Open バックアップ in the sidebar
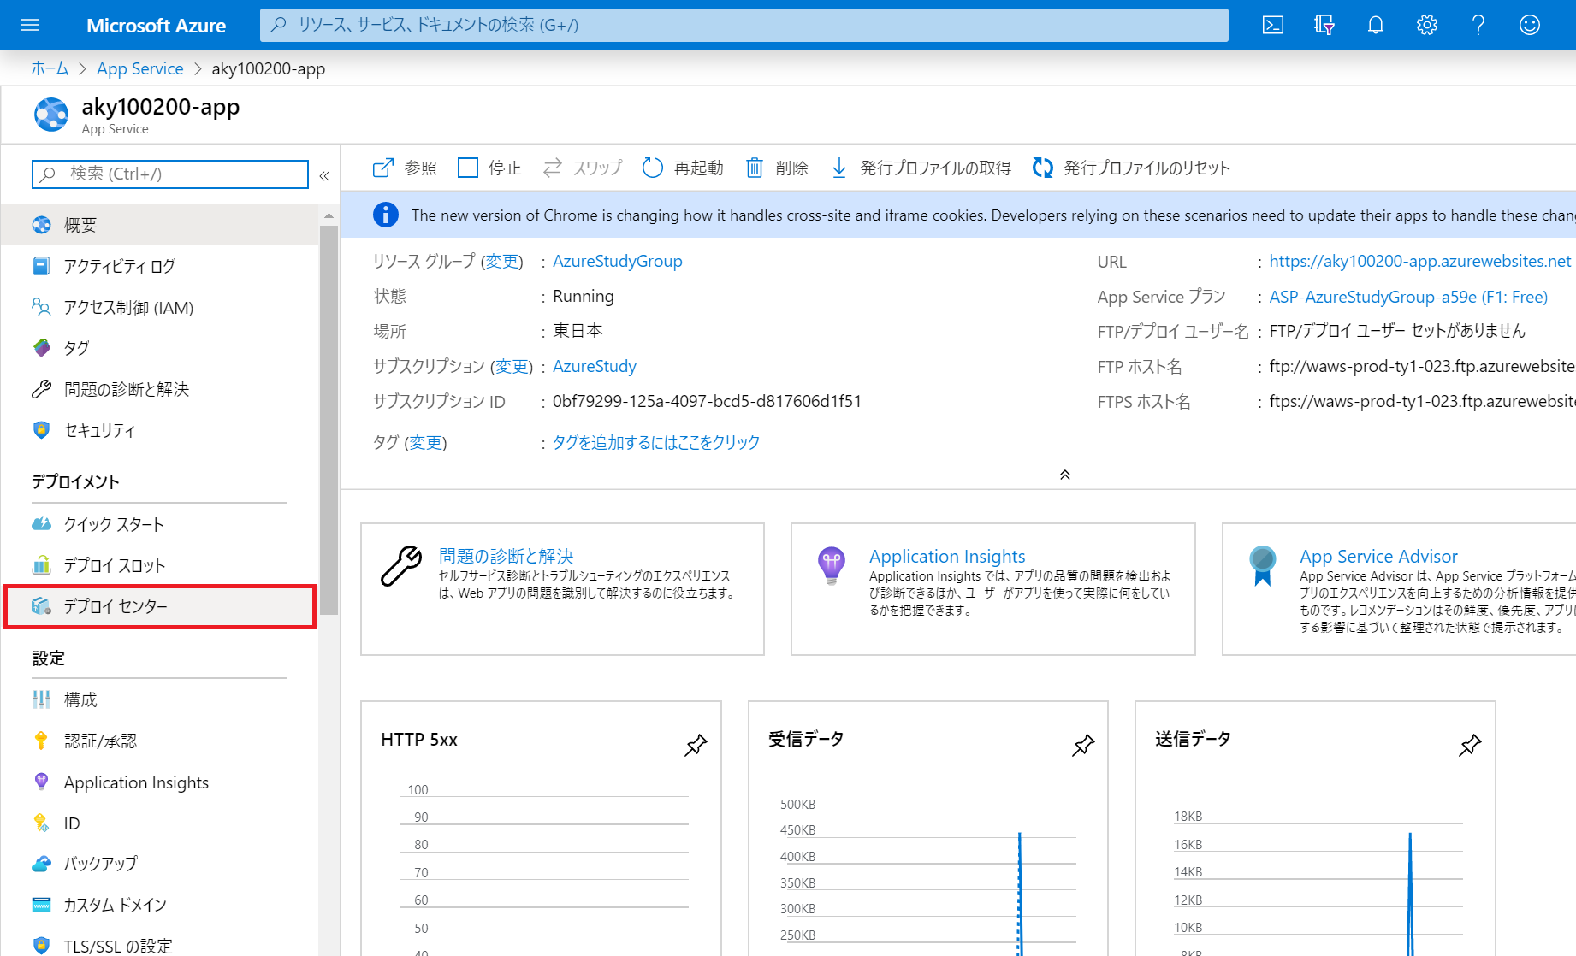The width and height of the screenshot is (1576, 956). point(159,864)
